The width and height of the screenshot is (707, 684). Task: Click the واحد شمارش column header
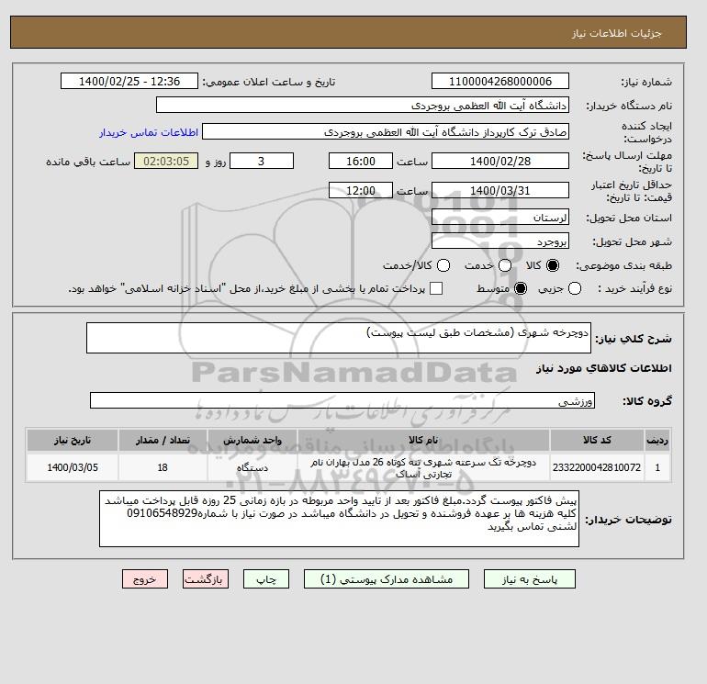tap(252, 440)
